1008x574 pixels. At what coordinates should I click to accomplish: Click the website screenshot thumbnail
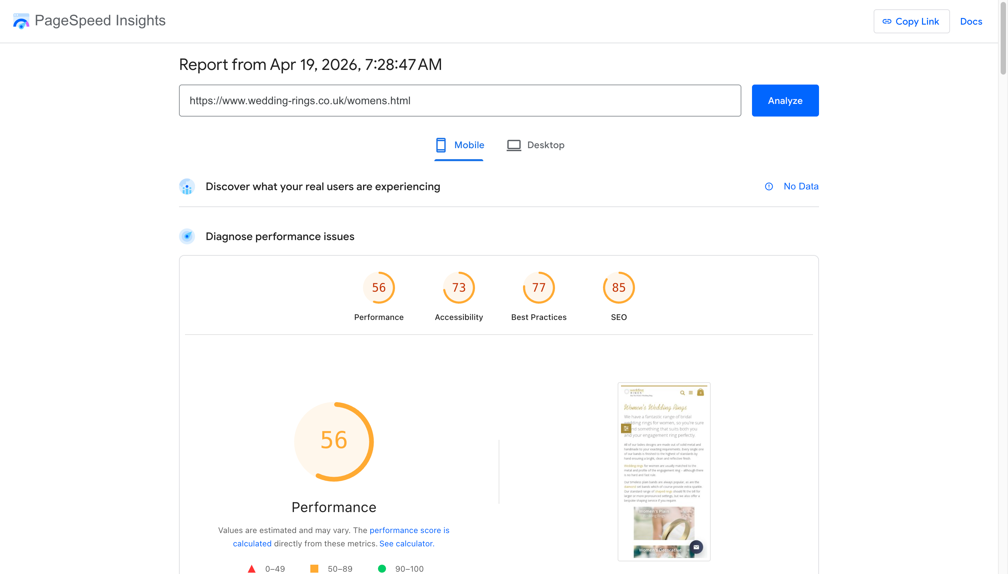(664, 471)
